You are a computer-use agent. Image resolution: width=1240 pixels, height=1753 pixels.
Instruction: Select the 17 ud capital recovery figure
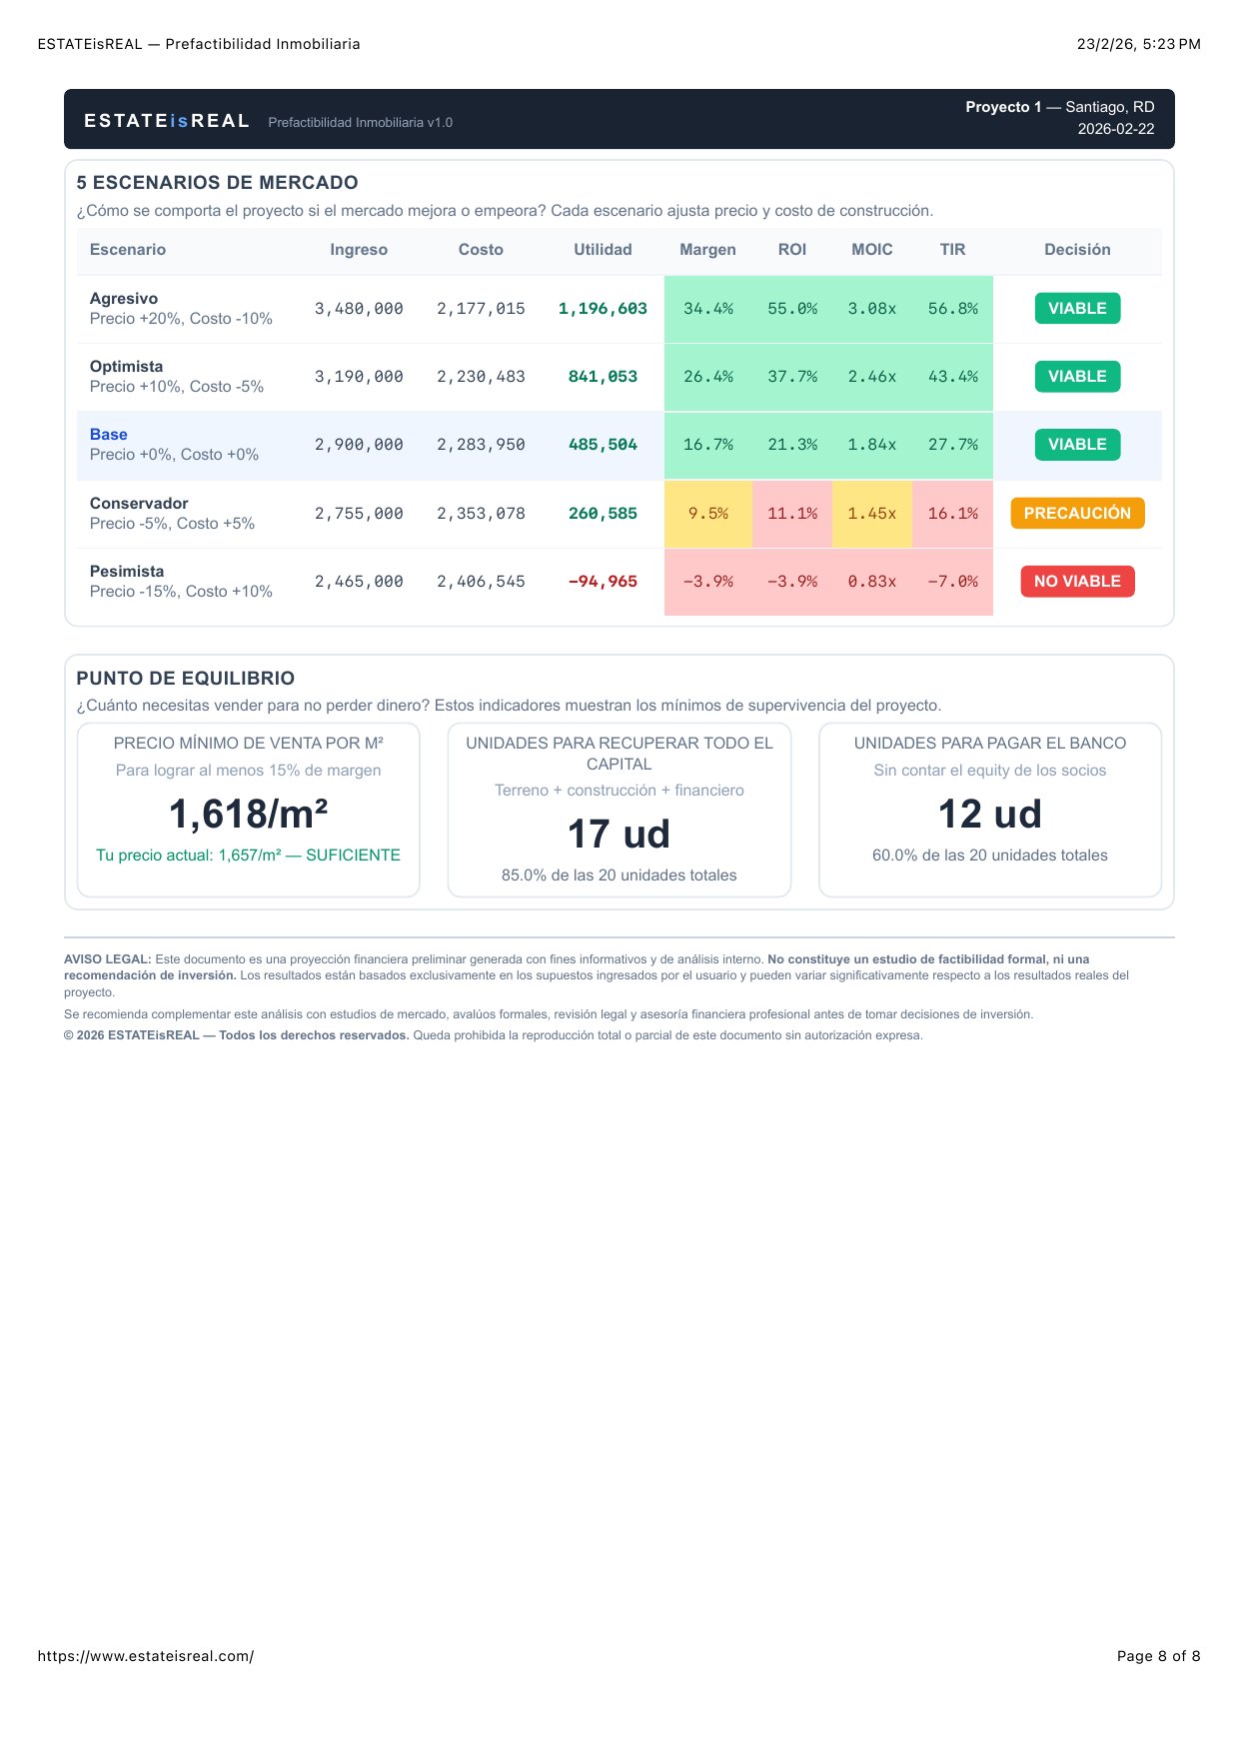(x=619, y=835)
